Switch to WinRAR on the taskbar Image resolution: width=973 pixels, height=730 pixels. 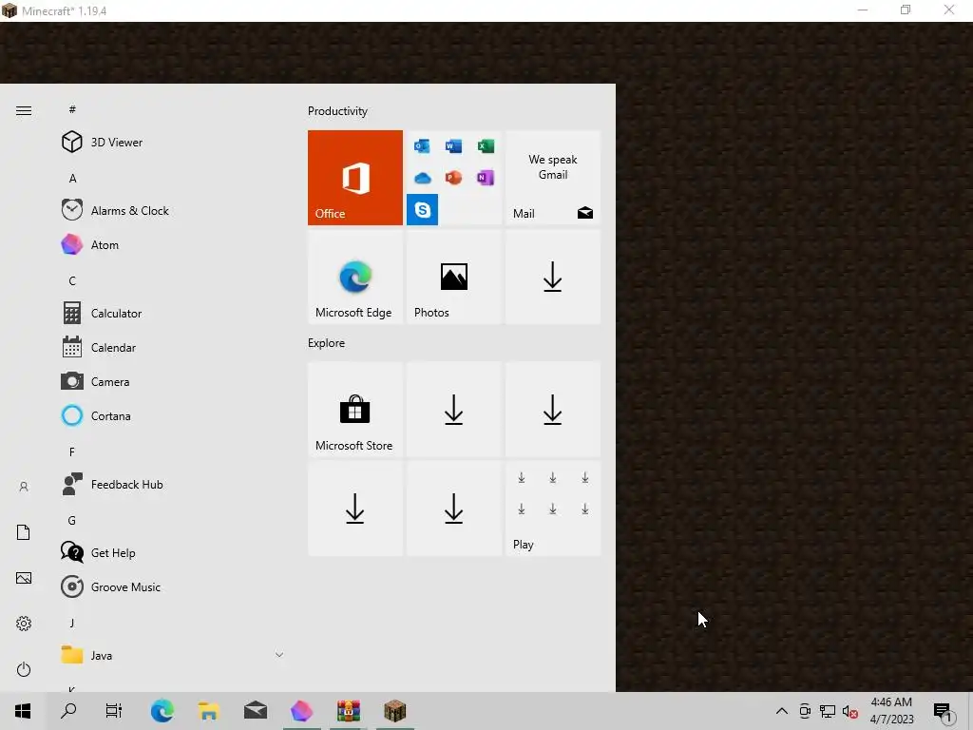coord(348,711)
